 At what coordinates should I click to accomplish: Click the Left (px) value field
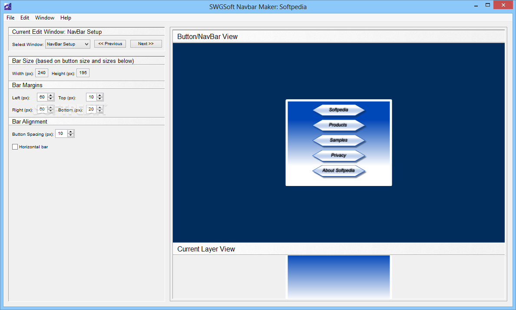43,97
